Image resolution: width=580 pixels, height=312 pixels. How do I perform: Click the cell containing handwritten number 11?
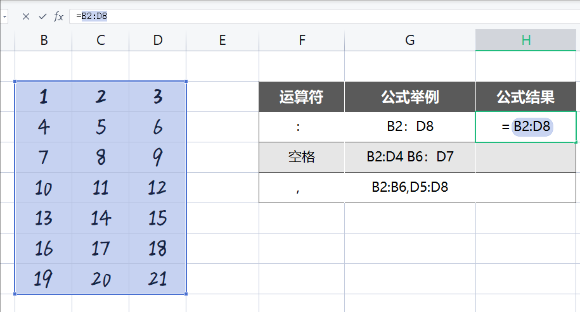[x=101, y=188]
